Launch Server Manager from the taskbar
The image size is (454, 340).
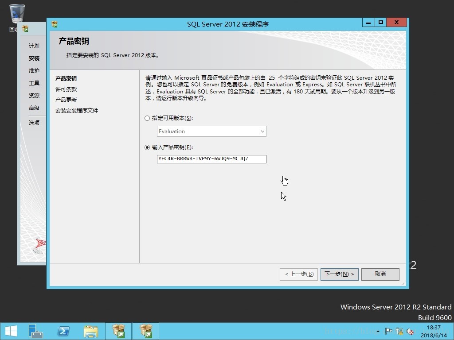(35, 331)
